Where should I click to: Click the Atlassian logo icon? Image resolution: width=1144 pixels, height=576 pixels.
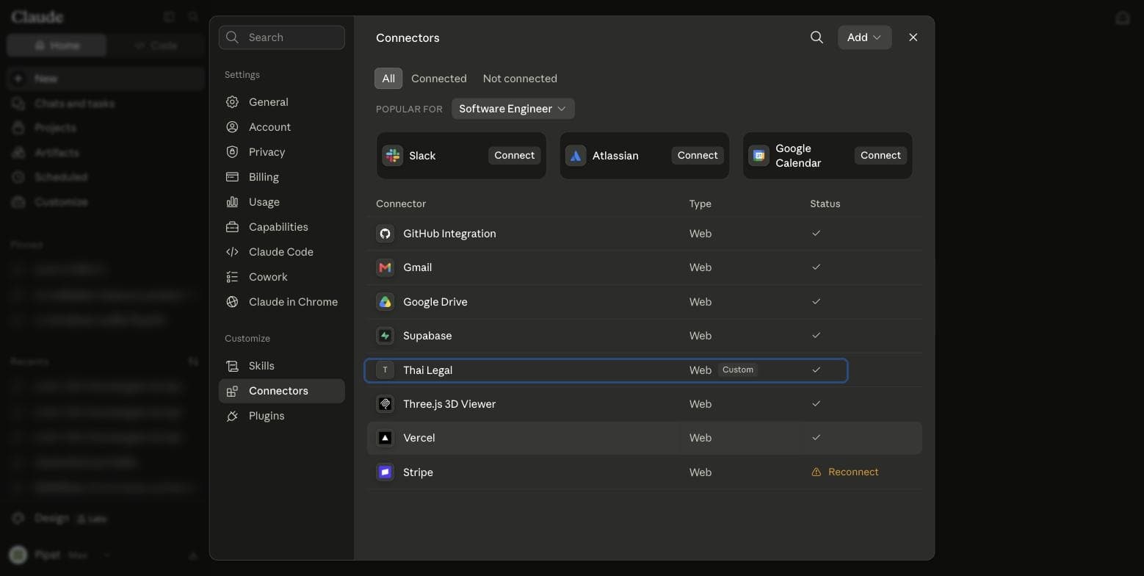click(576, 156)
